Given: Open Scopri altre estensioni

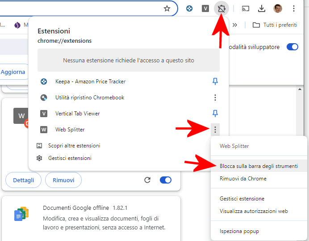Looking at the screenshot, I should (74, 146).
